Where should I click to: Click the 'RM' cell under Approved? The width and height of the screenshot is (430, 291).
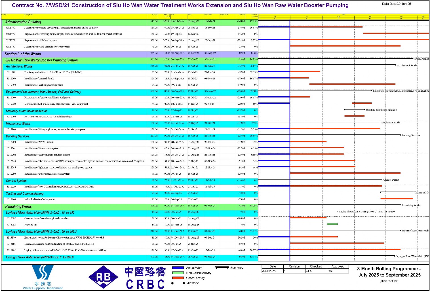(338, 271)
